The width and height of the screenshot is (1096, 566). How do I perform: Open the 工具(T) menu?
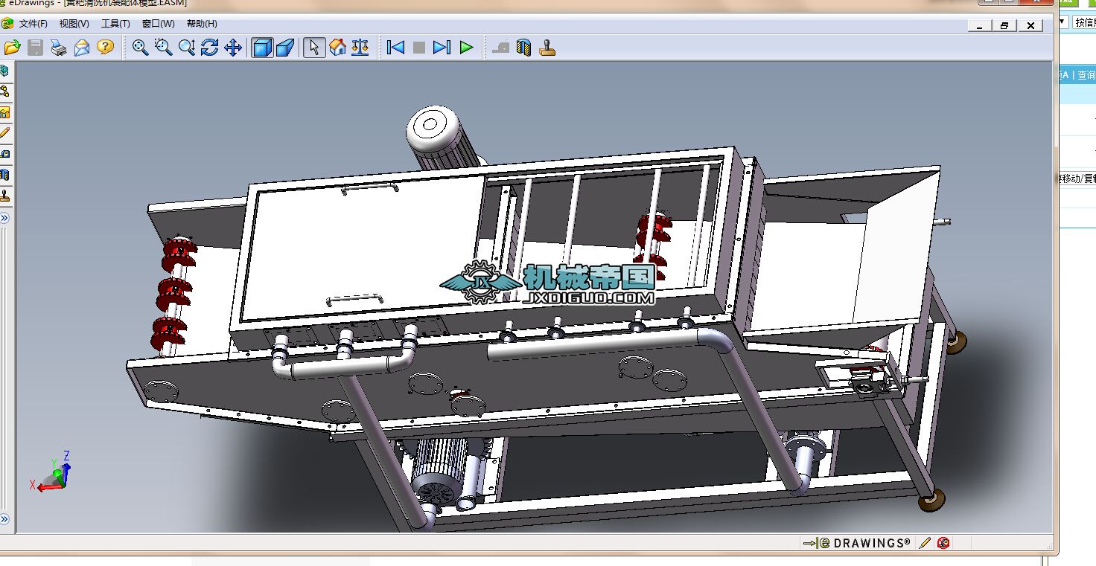pos(115,24)
